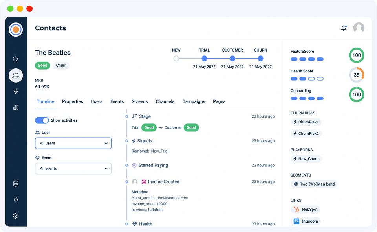Open the Contacts people icon in sidebar
Image resolution: width=377 pixels, height=232 pixels.
[x=16, y=75]
